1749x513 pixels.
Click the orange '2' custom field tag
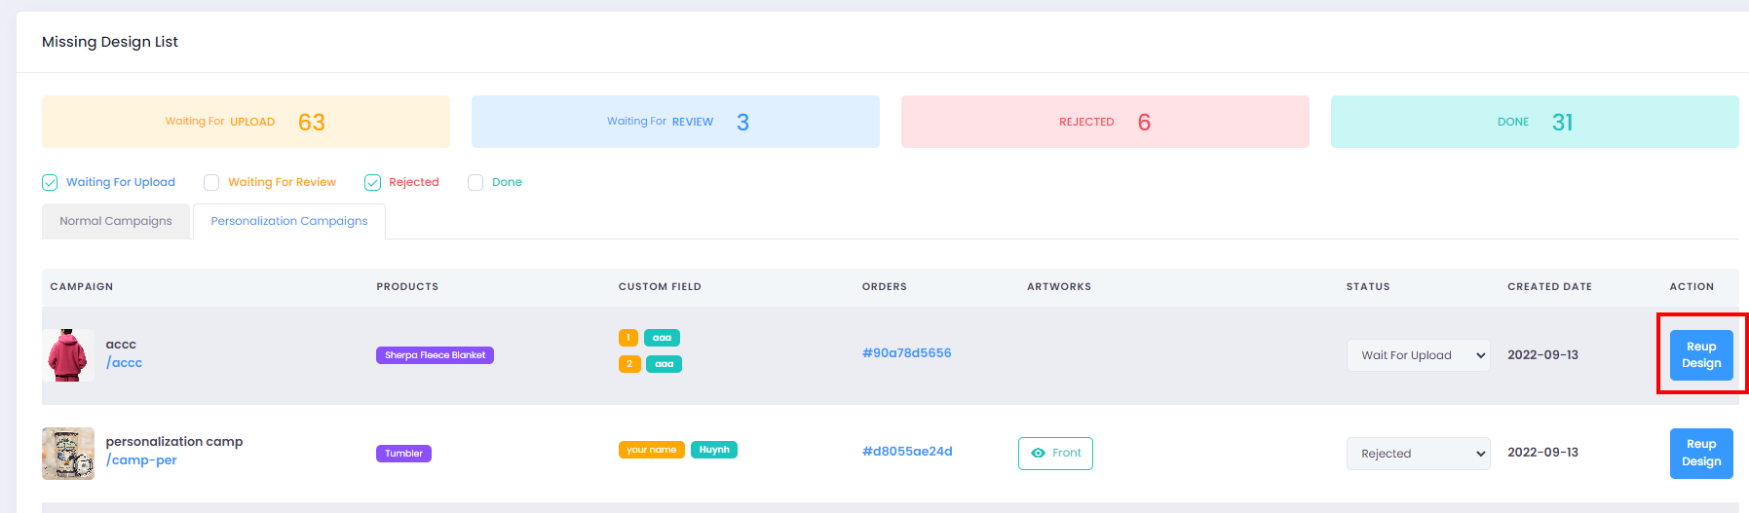629,364
